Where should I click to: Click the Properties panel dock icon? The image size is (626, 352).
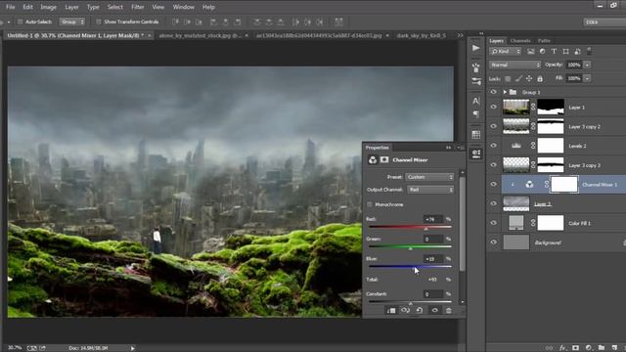point(476,154)
